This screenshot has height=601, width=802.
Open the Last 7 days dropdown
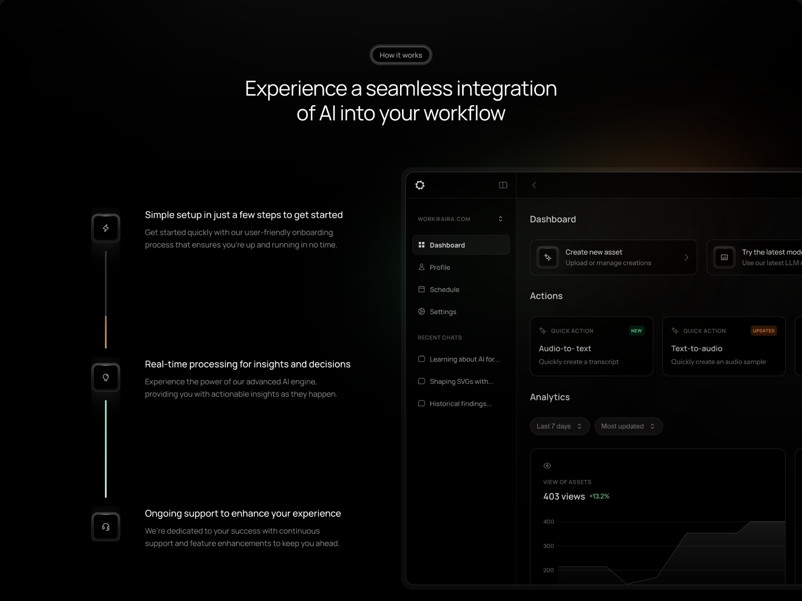pyautogui.click(x=559, y=426)
